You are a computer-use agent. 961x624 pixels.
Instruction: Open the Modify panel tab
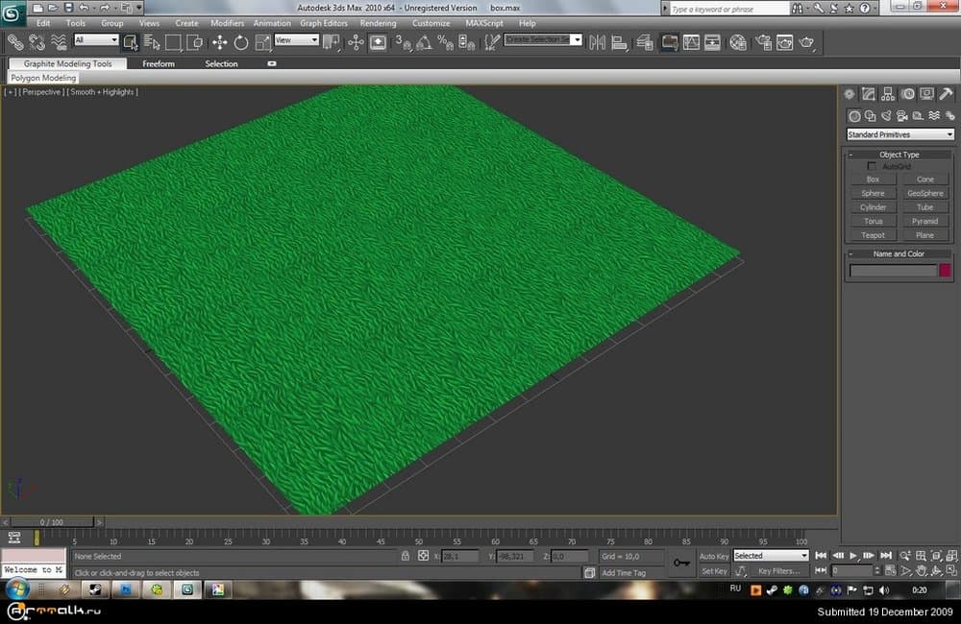[869, 94]
